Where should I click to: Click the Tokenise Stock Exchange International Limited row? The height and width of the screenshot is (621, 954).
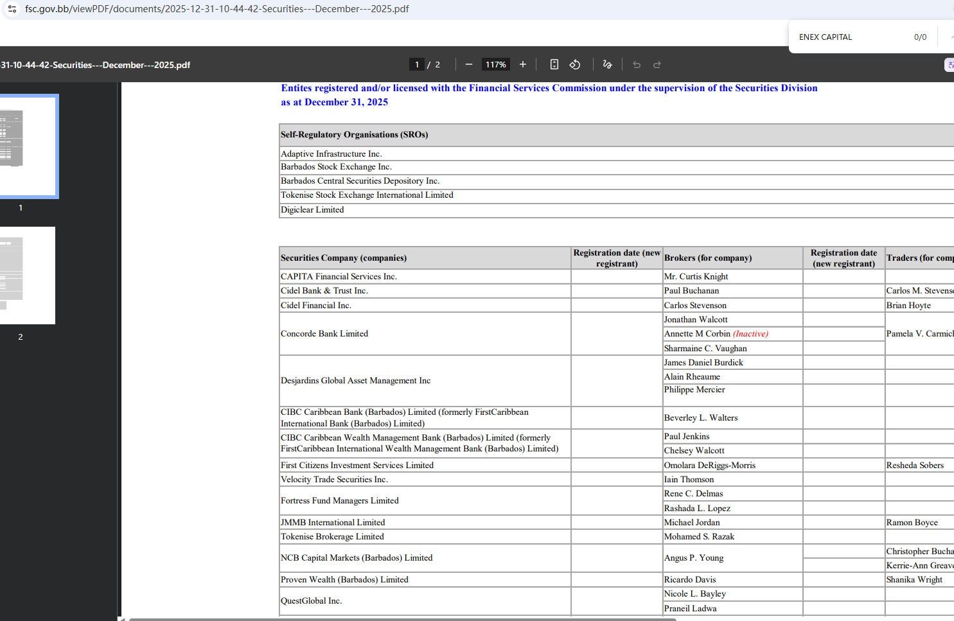[367, 195]
